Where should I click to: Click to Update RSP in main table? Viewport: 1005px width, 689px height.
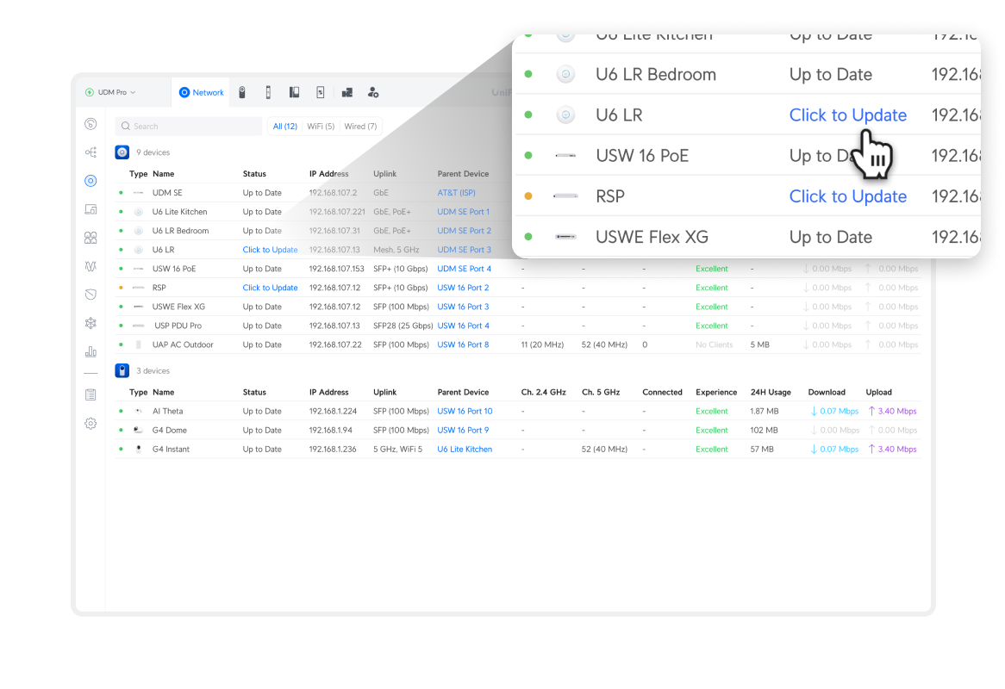(270, 288)
